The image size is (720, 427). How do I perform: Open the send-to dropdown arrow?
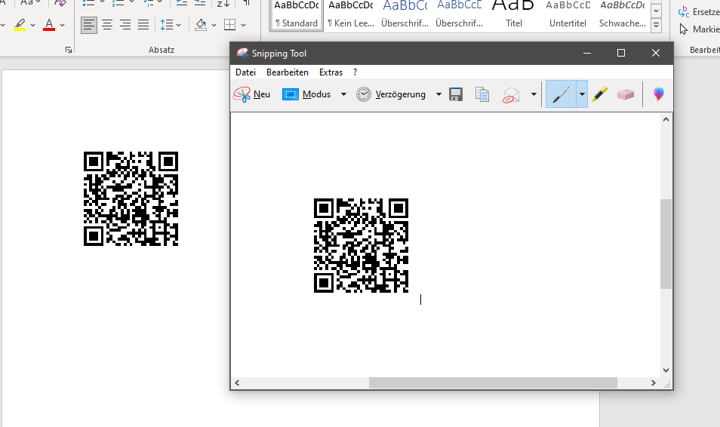(534, 94)
